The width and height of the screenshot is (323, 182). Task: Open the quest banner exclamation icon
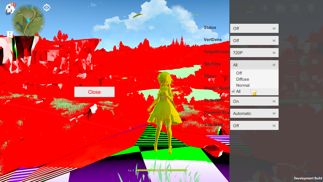pyautogui.click(x=10, y=35)
